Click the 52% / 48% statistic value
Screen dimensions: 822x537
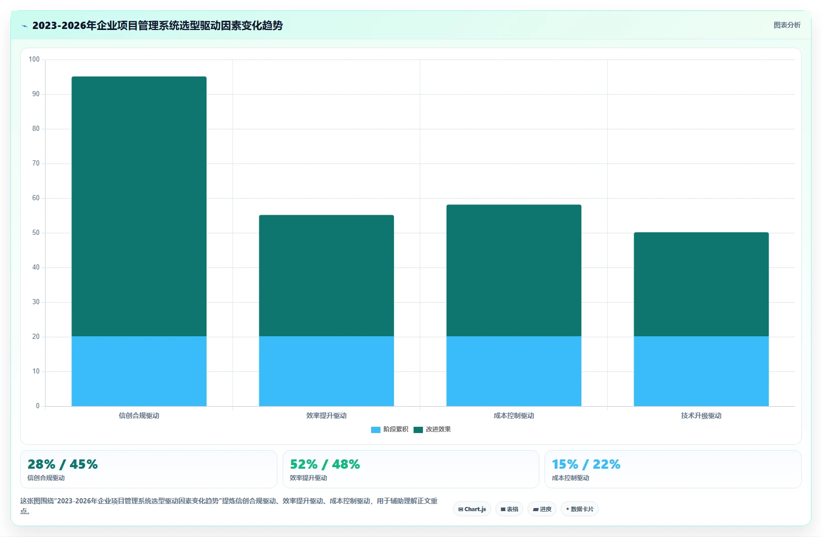[325, 464]
